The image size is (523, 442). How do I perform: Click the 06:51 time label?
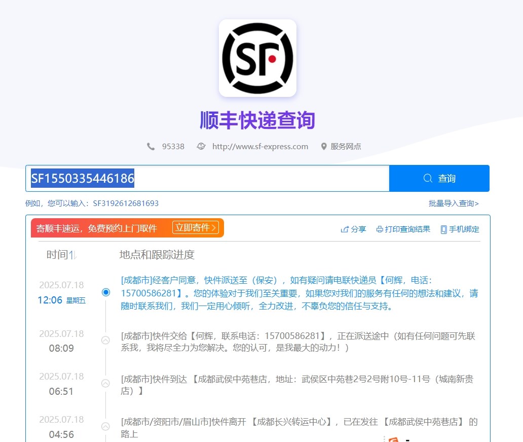tap(61, 391)
